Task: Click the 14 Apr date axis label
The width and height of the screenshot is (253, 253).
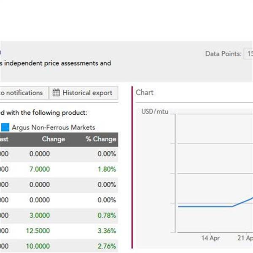Action: [210, 238]
